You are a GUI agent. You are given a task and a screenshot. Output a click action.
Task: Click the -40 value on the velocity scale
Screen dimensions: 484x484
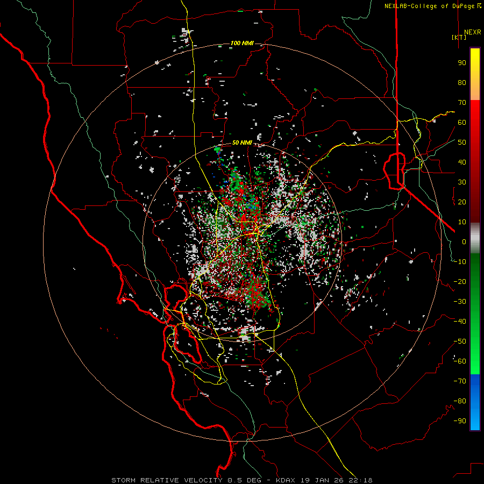click(460, 322)
